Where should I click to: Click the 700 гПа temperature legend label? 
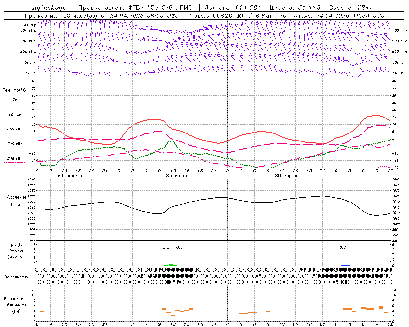15,144
